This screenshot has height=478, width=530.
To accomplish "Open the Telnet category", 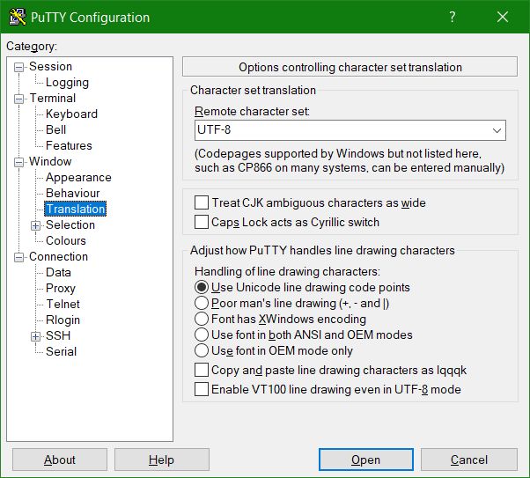I will point(63,305).
